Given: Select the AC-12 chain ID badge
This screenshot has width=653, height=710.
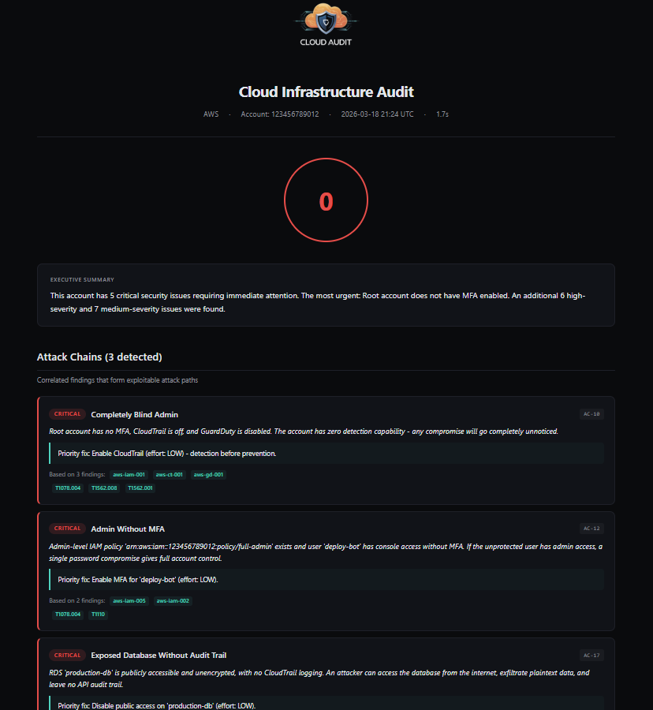Looking at the screenshot, I should coord(591,529).
